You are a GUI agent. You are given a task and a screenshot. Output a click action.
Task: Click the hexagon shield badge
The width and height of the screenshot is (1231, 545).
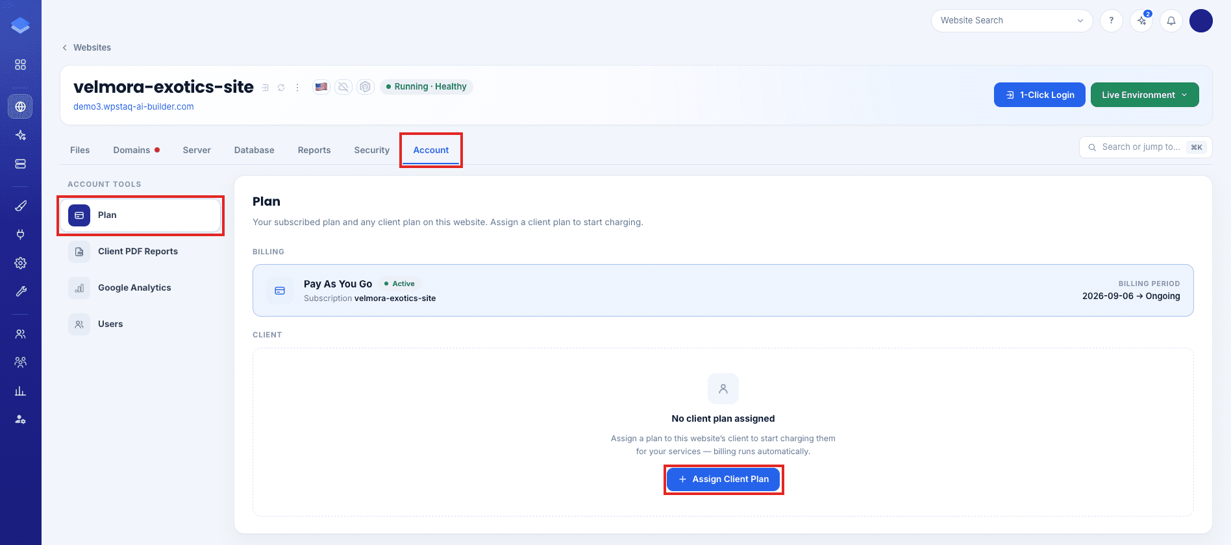click(366, 86)
